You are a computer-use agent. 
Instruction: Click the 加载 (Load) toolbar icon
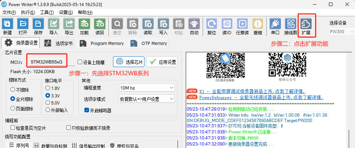[84, 24]
